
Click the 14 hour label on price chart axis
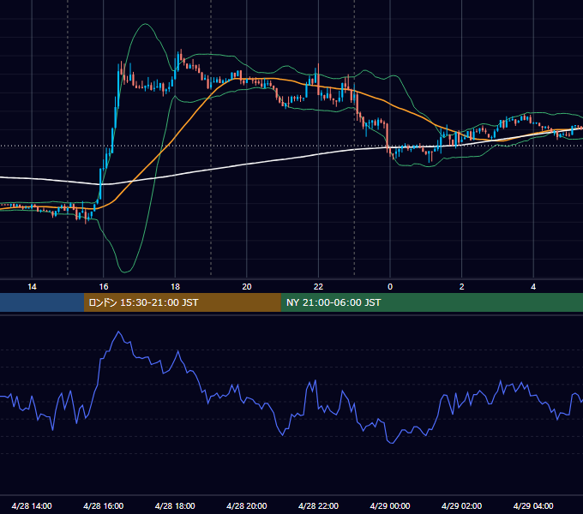32,287
